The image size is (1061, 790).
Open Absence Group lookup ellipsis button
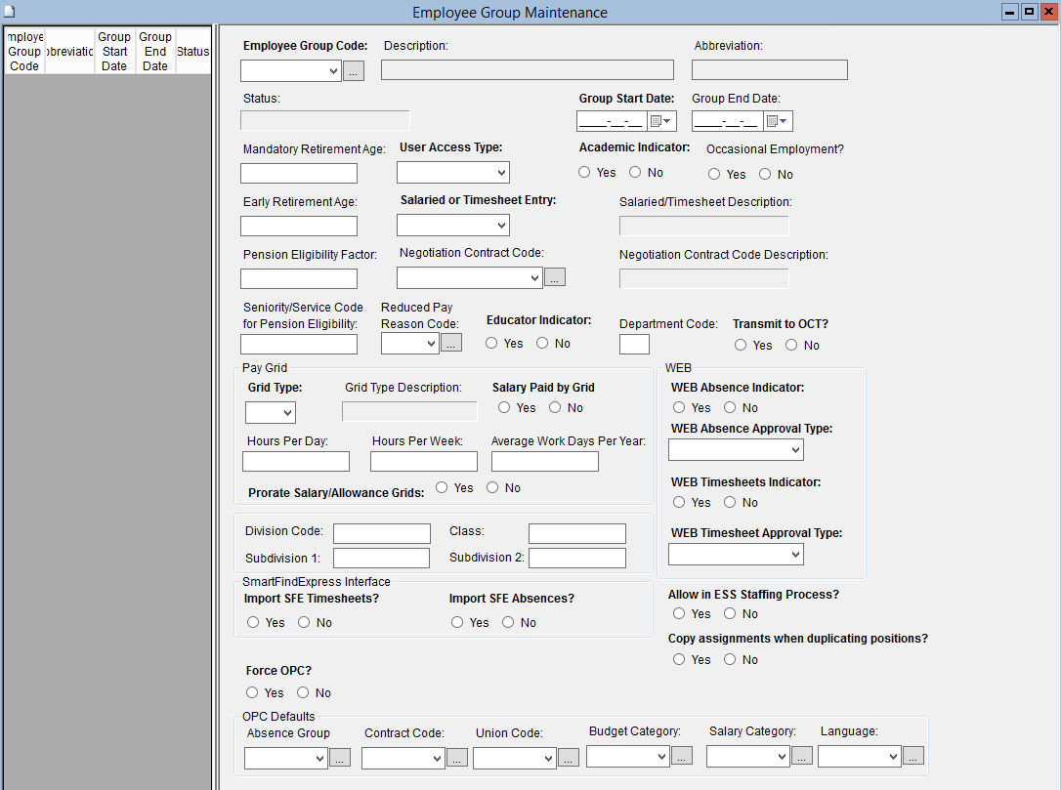pyautogui.click(x=340, y=757)
